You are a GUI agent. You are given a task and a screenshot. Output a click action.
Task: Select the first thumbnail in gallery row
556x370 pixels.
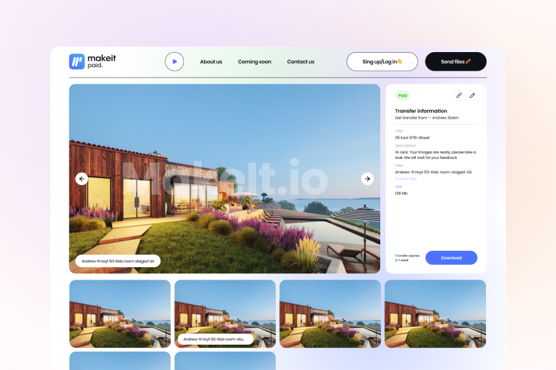(120, 314)
